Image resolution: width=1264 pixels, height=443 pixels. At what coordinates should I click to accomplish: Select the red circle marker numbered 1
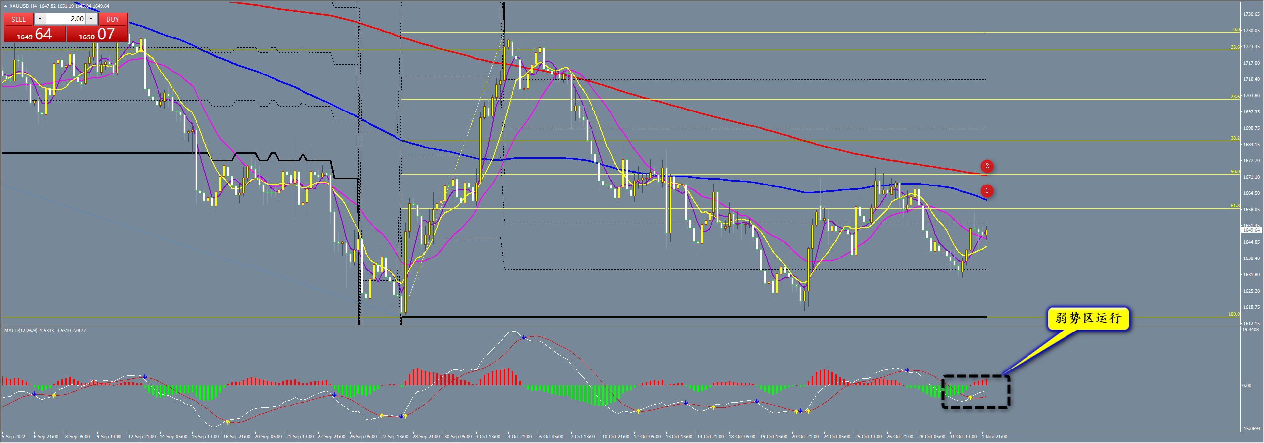tap(987, 190)
